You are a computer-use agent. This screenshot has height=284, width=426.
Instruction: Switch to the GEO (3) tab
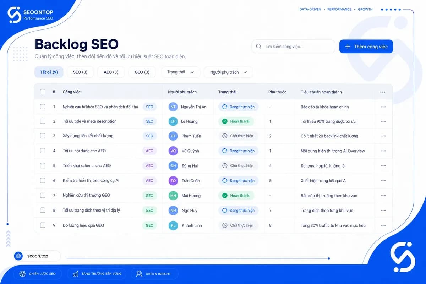click(142, 72)
